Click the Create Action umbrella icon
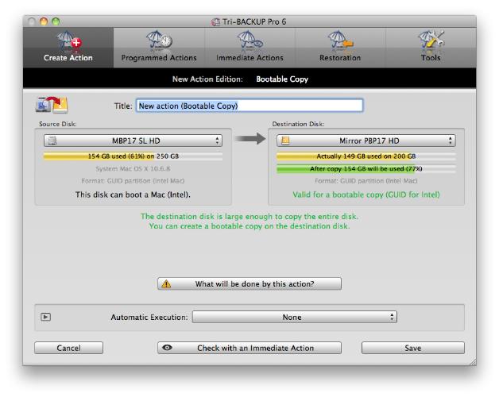The width and height of the screenshot is (499, 397). point(68,42)
